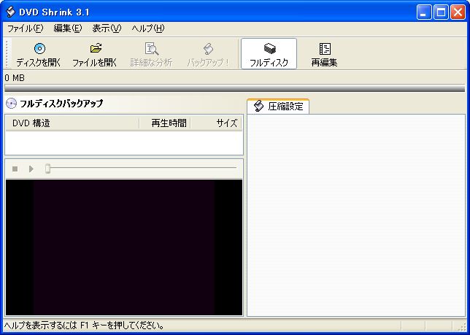Maximize the DVD Shrink window

pos(441,12)
